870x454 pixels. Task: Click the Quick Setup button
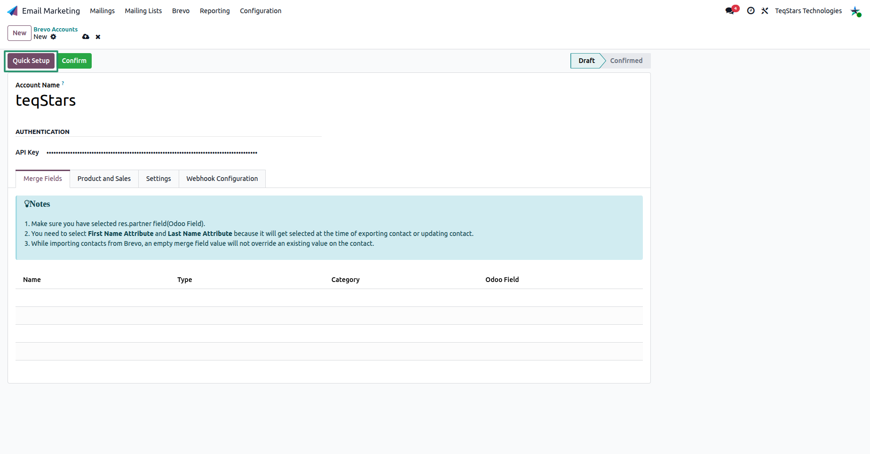click(x=31, y=61)
